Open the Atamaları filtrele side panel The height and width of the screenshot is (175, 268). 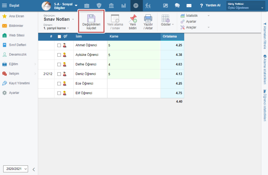point(265,36)
